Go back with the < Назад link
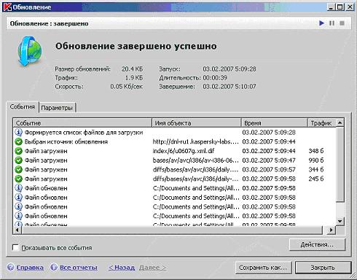Screen dimensions: 357x280 pos(122,268)
